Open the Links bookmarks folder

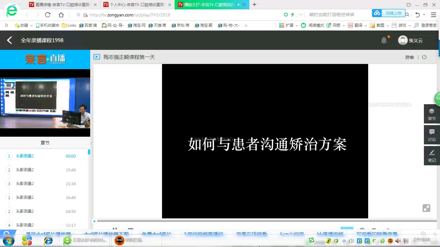69,25
